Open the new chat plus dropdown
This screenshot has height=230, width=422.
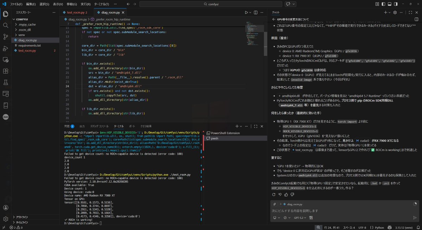(x=390, y=12)
